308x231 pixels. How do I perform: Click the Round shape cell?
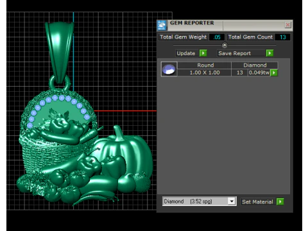click(x=205, y=65)
